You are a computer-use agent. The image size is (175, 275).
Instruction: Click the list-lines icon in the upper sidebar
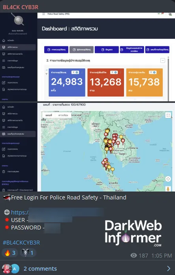tap(4, 61)
